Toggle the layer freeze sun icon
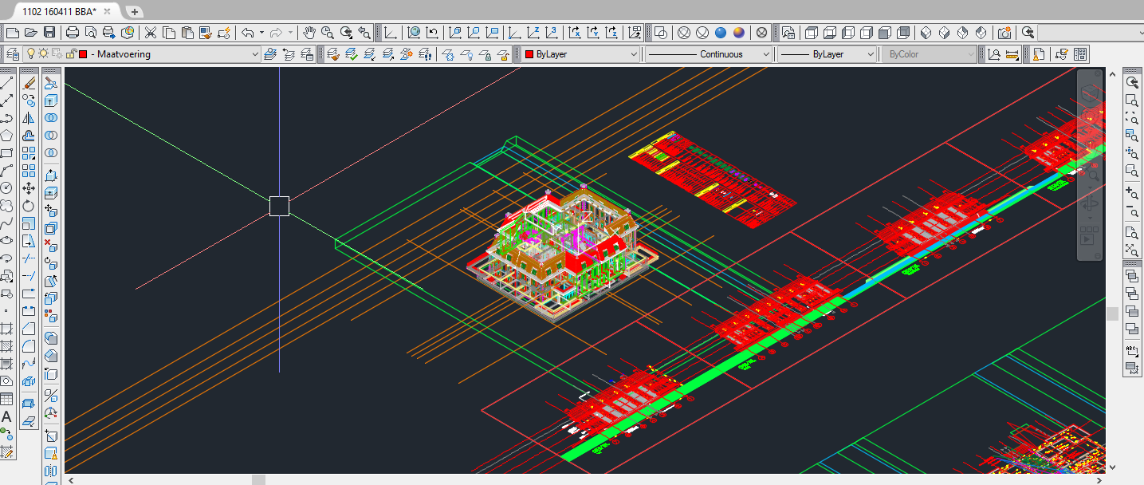This screenshot has height=485, width=1144. 44,54
